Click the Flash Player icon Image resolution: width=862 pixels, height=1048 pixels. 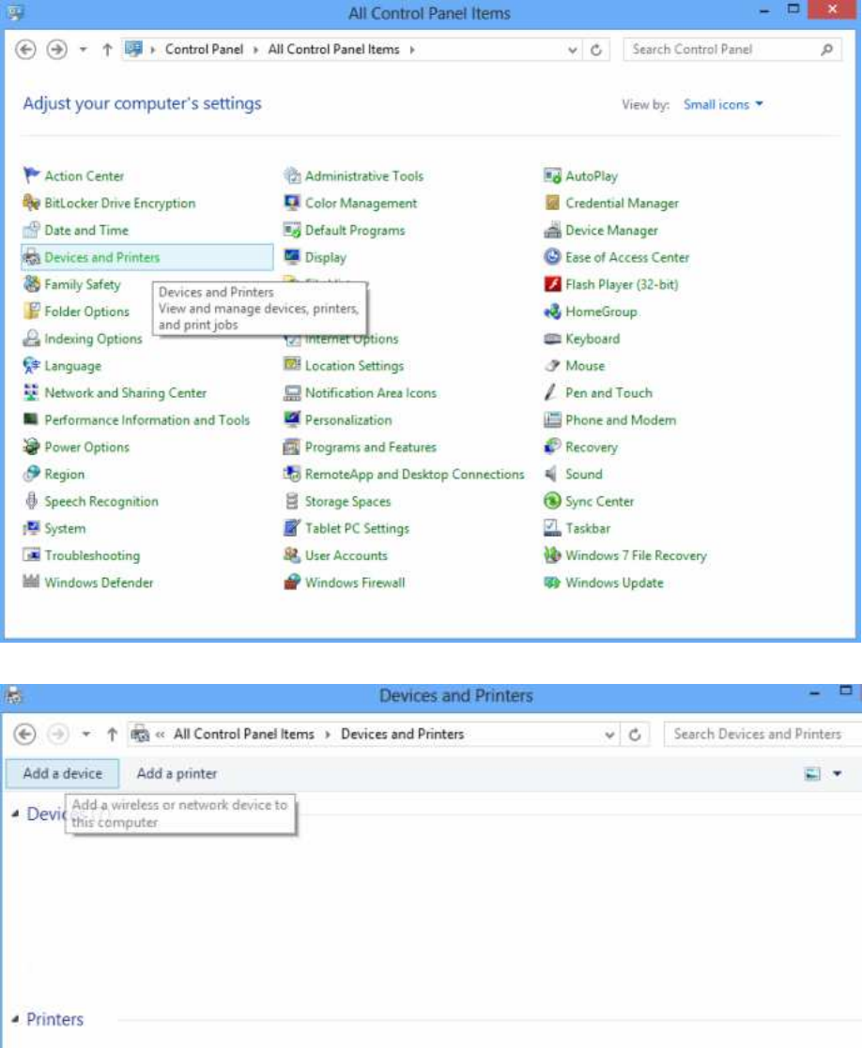tap(552, 284)
